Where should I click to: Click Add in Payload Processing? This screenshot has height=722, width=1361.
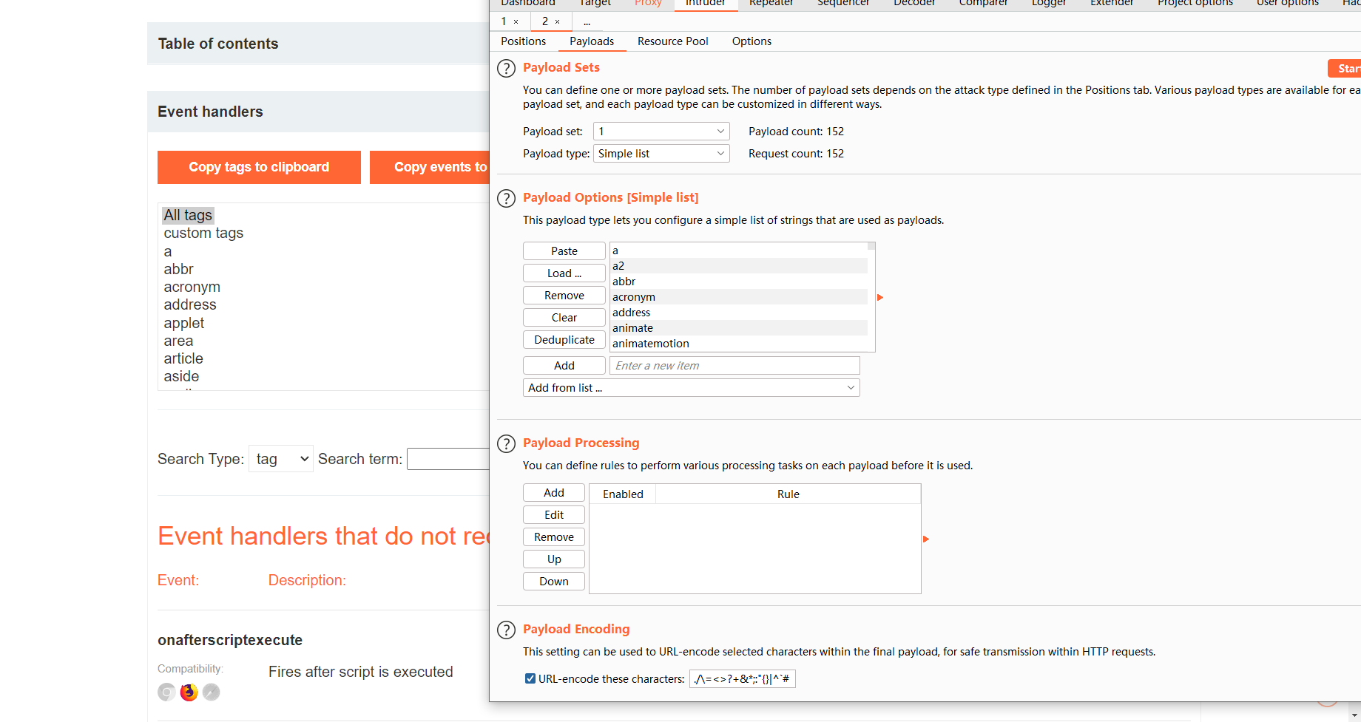tap(554, 493)
